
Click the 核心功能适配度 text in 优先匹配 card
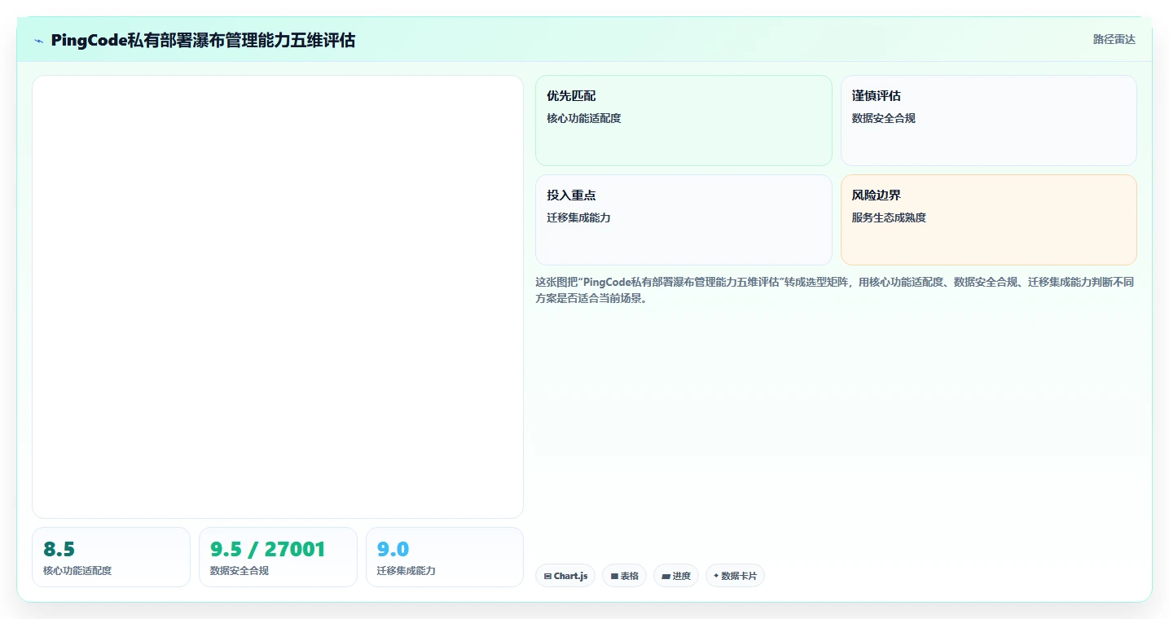click(x=584, y=118)
